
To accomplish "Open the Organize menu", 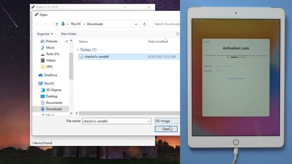I will click(x=45, y=34).
